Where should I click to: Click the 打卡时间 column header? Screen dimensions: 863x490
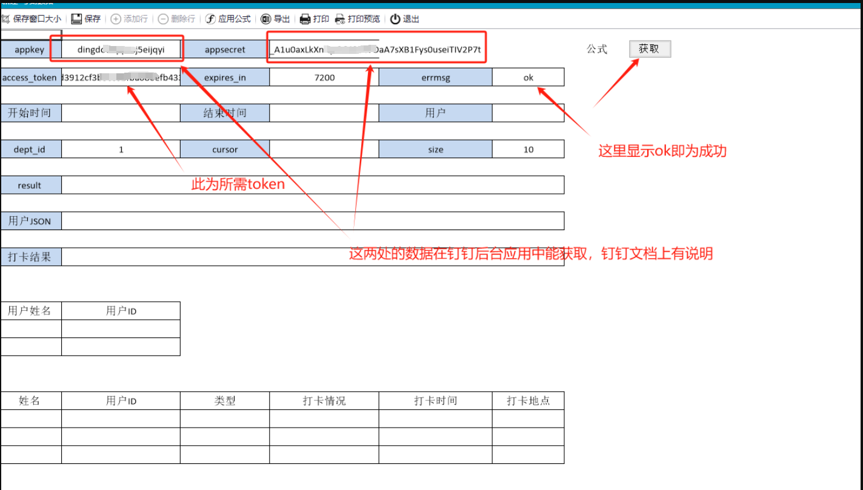[435, 401]
